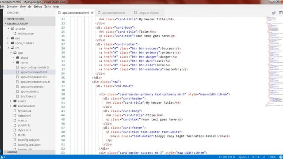Change encoding via UTF-8 status item
The image size is (283, 159).
coord(256,157)
